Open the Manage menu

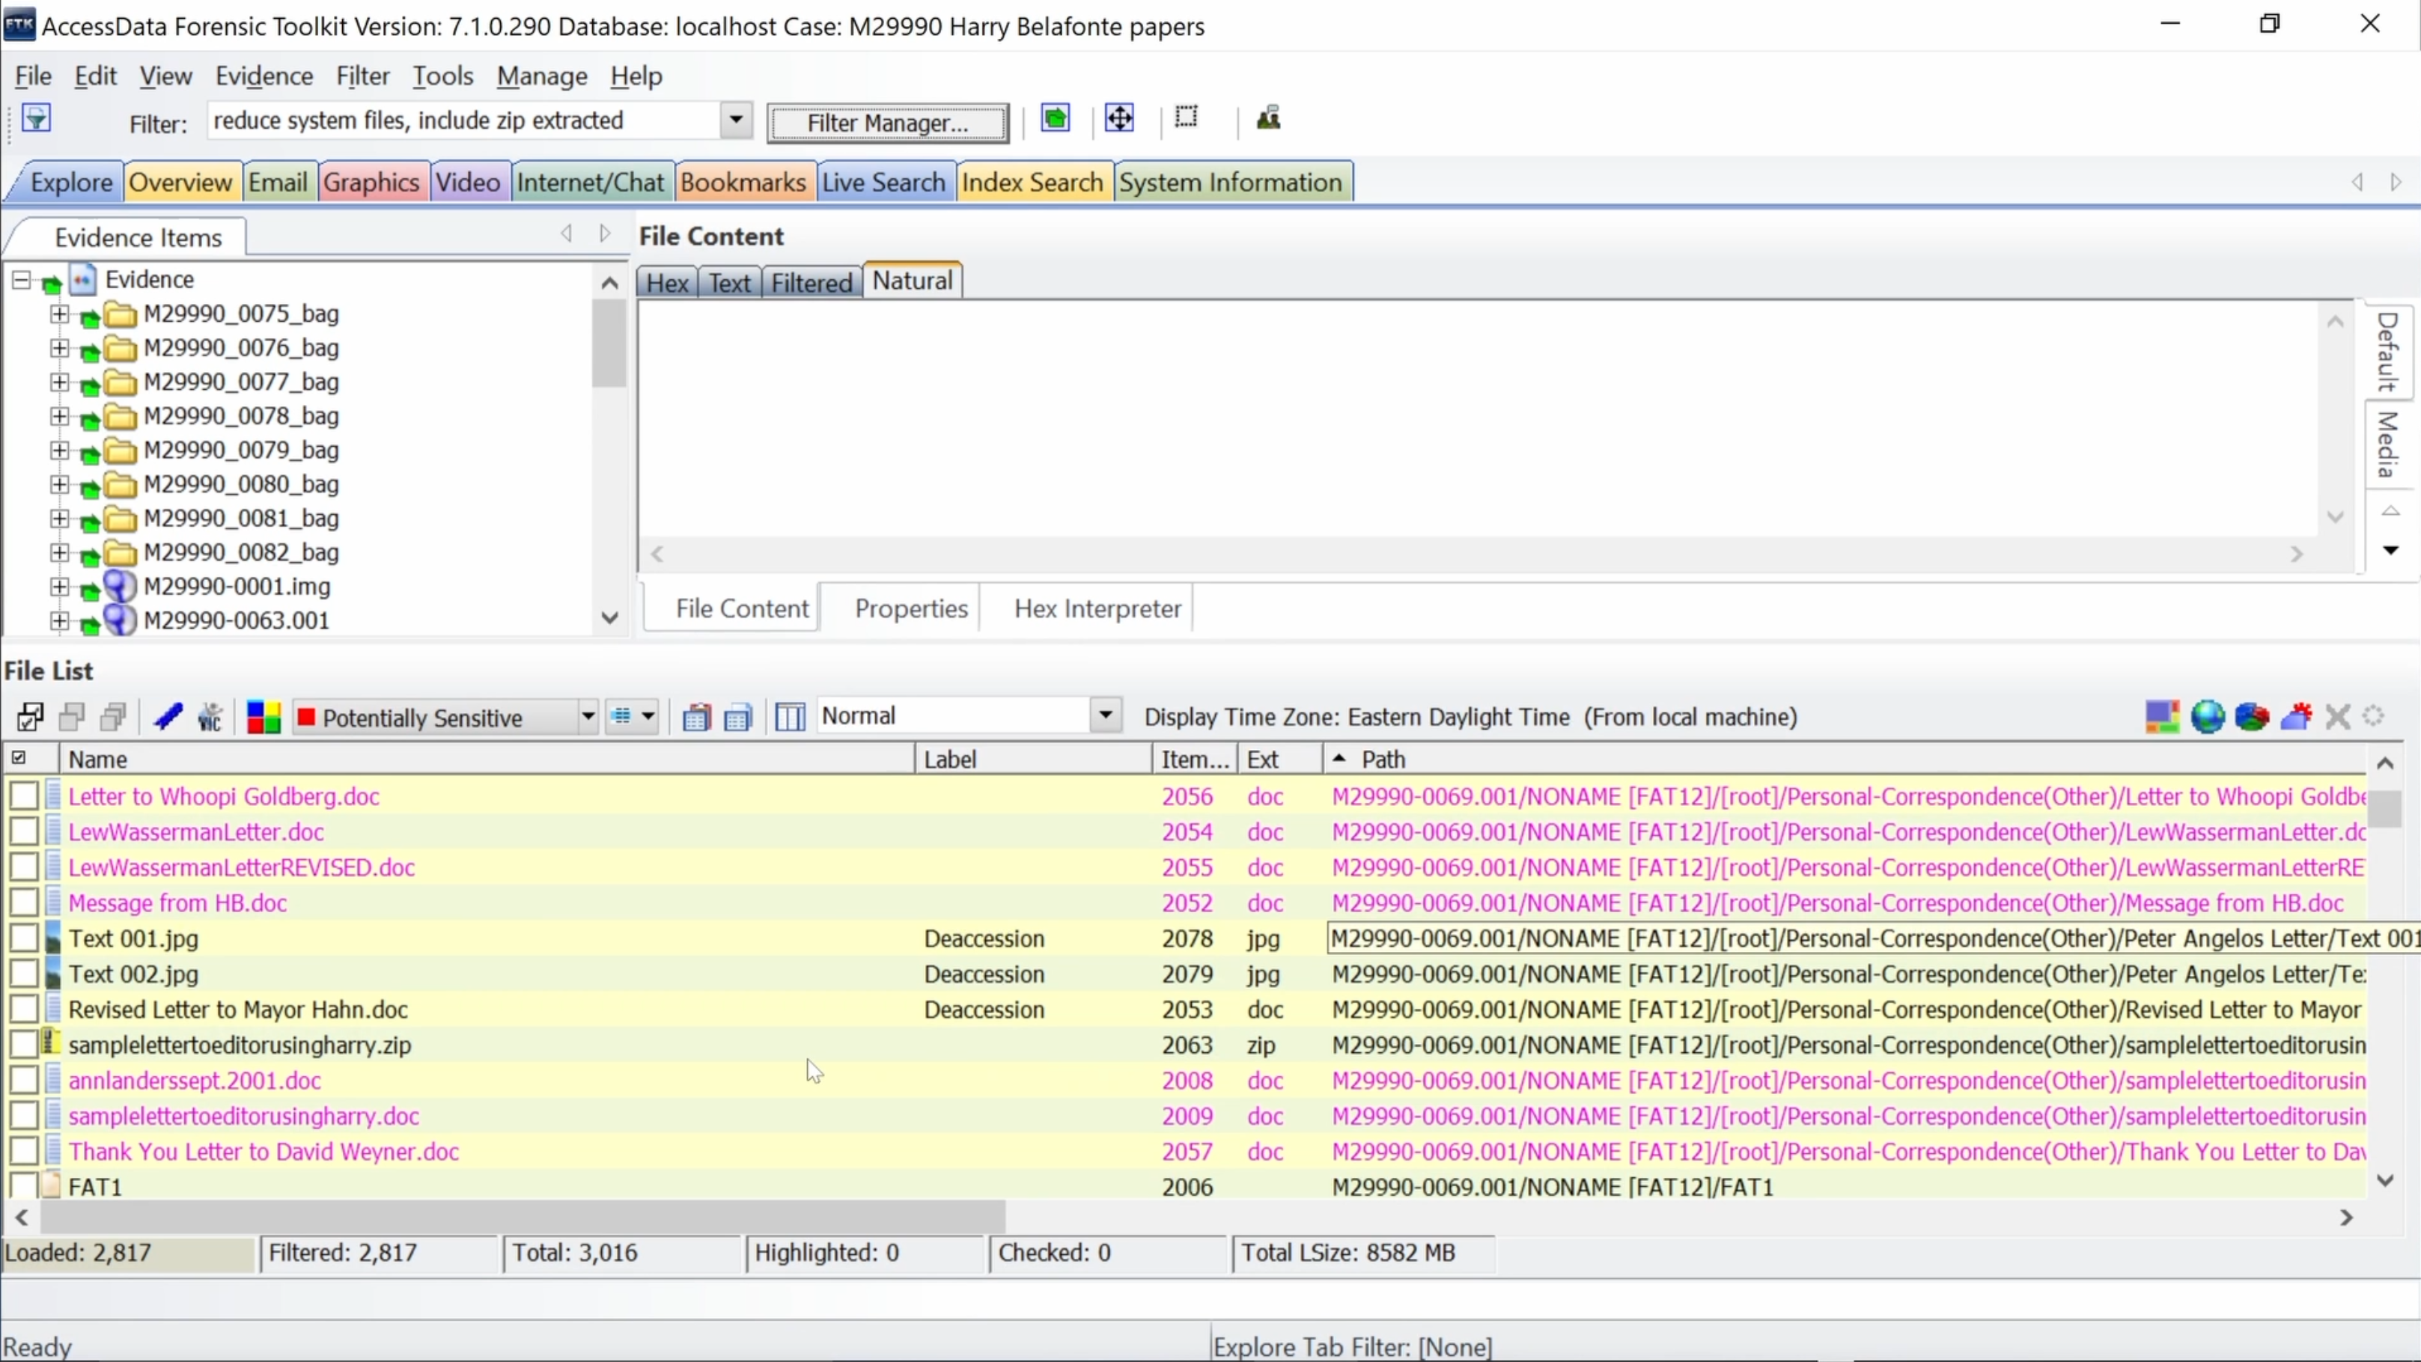pyautogui.click(x=542, y=76)
